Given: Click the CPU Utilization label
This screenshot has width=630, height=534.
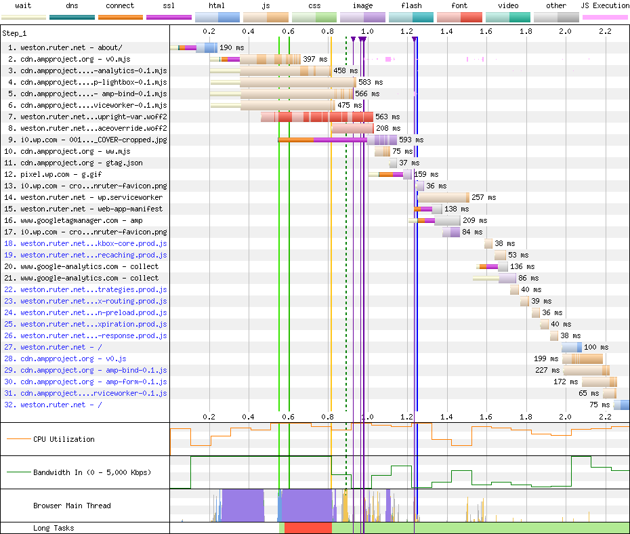Looking at the screenshot, I should tap(64, 439).
